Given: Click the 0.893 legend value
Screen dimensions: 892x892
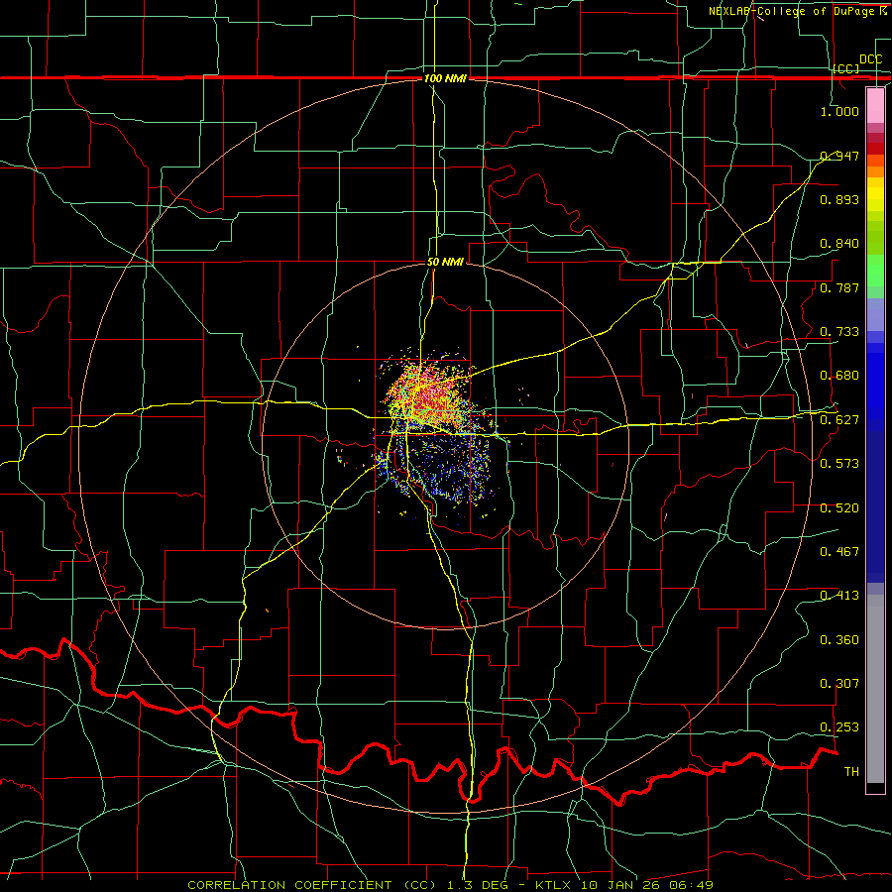Looking at the screenshot, I should pos(839,199).
